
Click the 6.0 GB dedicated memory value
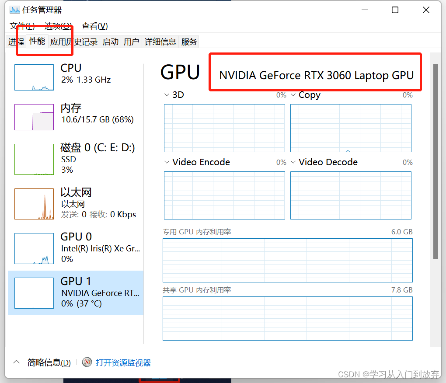402,232
